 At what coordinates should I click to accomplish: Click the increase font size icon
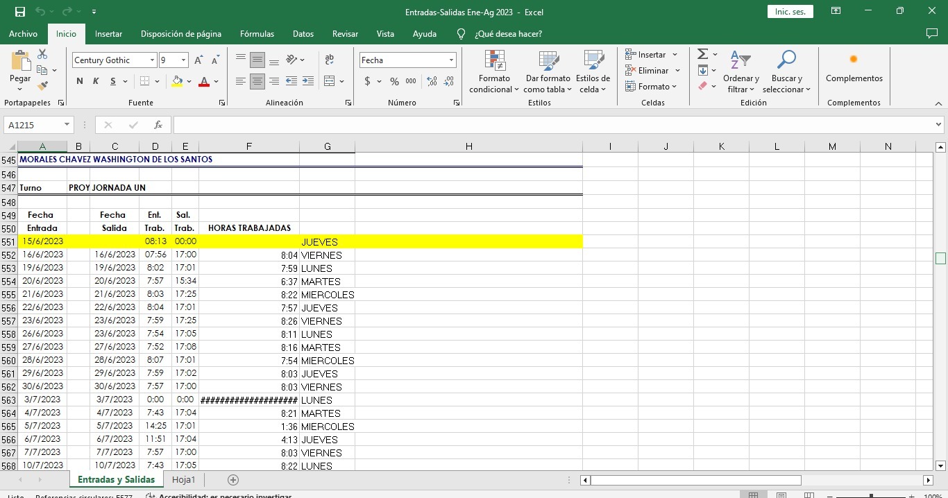[199, 60]
